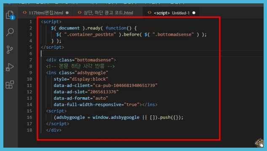Click the file icon on Untitled-1 tab

[150, 13]
